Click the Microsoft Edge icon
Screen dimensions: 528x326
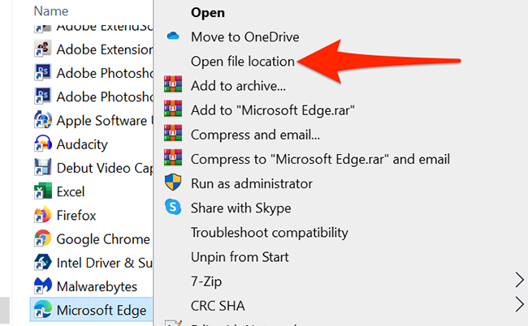coord(43,310)
